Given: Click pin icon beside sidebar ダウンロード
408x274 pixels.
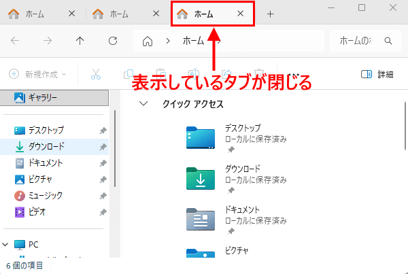Looking at the screenshot, I should (103, 147).
